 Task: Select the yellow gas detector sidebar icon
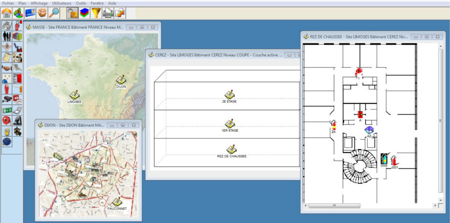tap(7, 131)
